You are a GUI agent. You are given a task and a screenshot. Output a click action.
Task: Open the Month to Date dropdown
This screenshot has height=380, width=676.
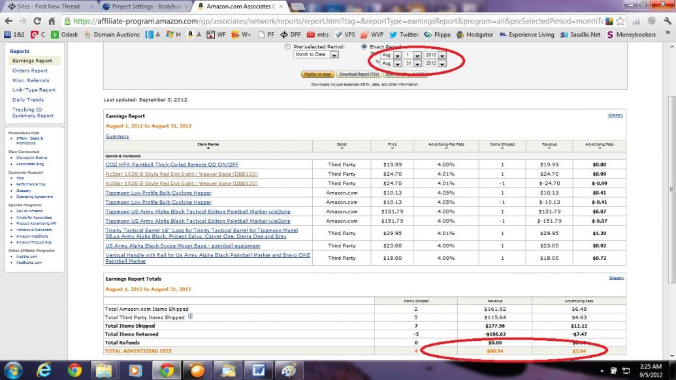[316, 55]
